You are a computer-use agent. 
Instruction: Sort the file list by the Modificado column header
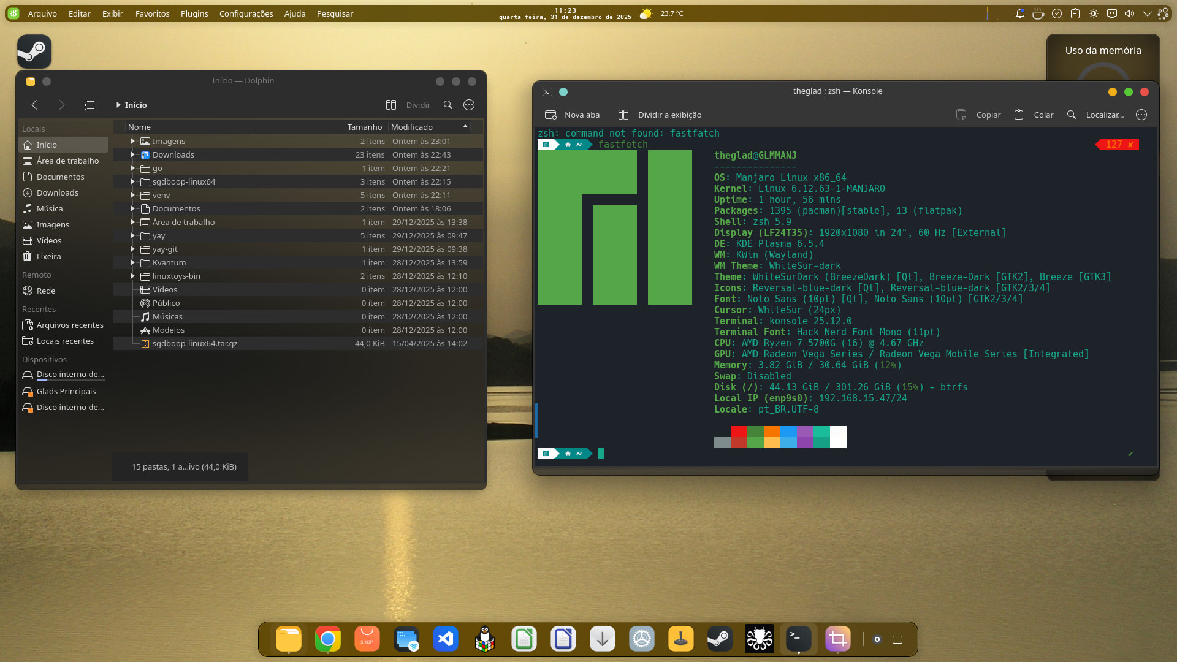point(412,127)
